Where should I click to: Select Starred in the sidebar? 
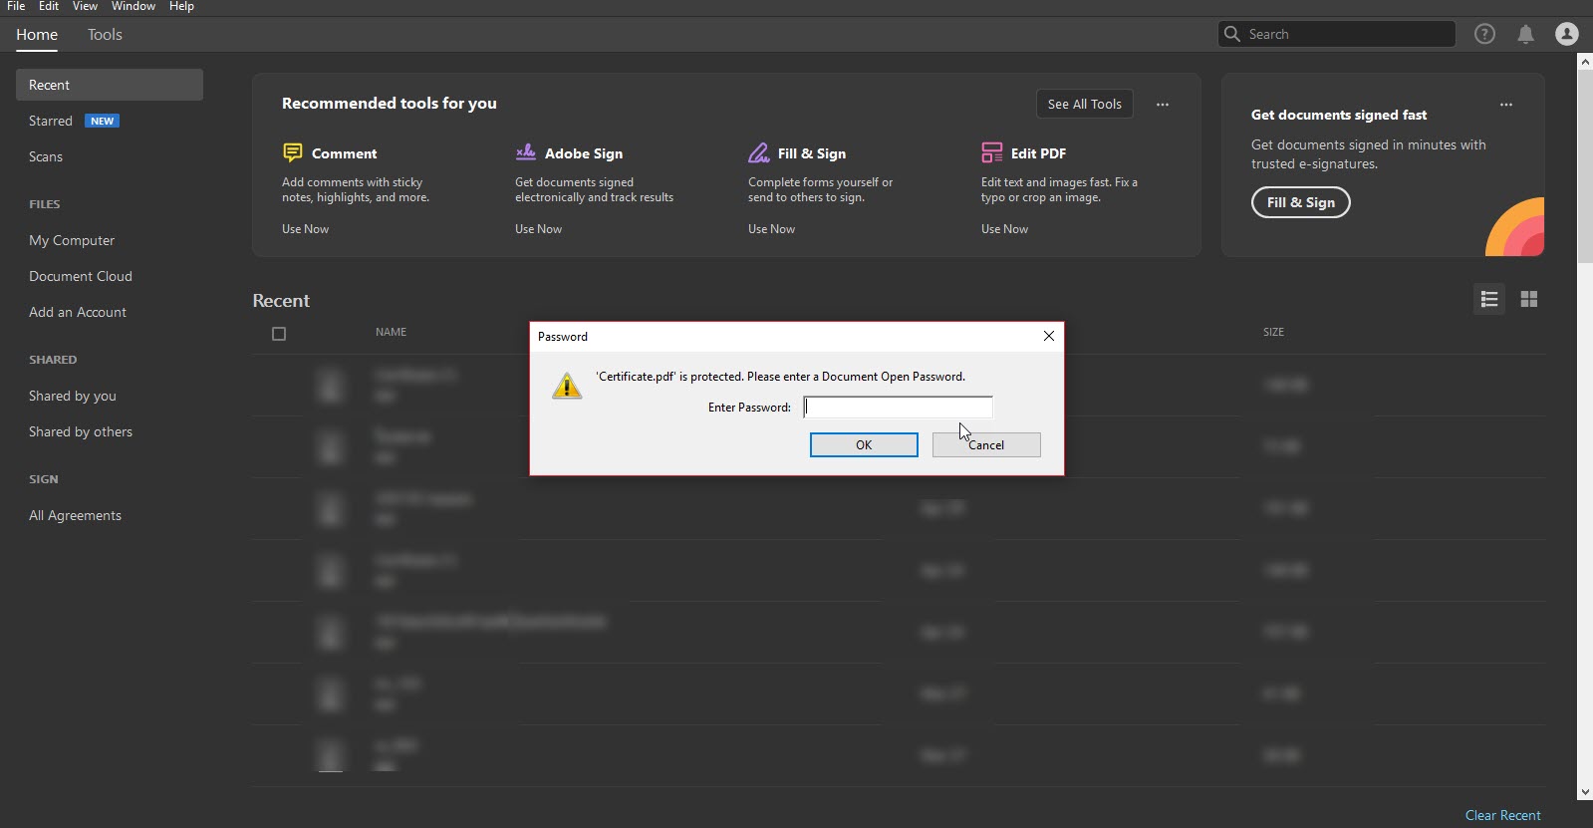(x=51, y=121)
